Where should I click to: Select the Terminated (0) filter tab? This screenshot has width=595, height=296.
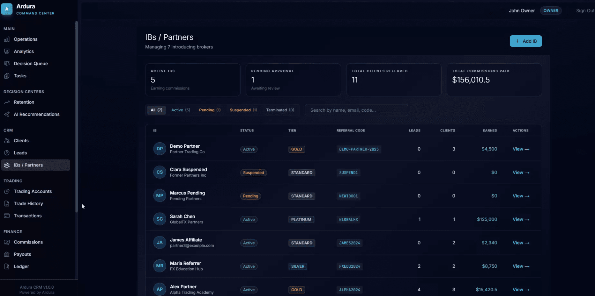280,110
